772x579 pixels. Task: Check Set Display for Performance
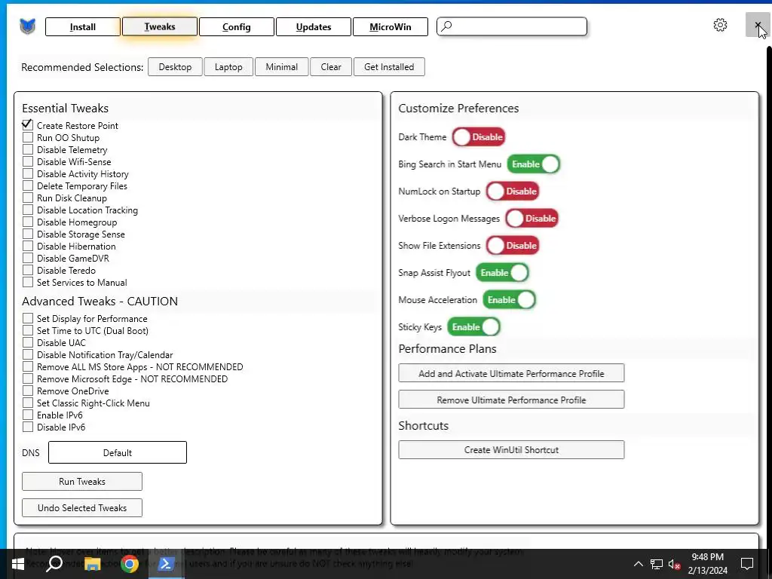[x=28, y=318]
